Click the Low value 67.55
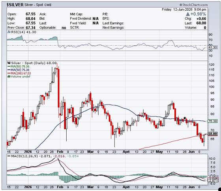The image size is (221, 191). coord(30,23)
